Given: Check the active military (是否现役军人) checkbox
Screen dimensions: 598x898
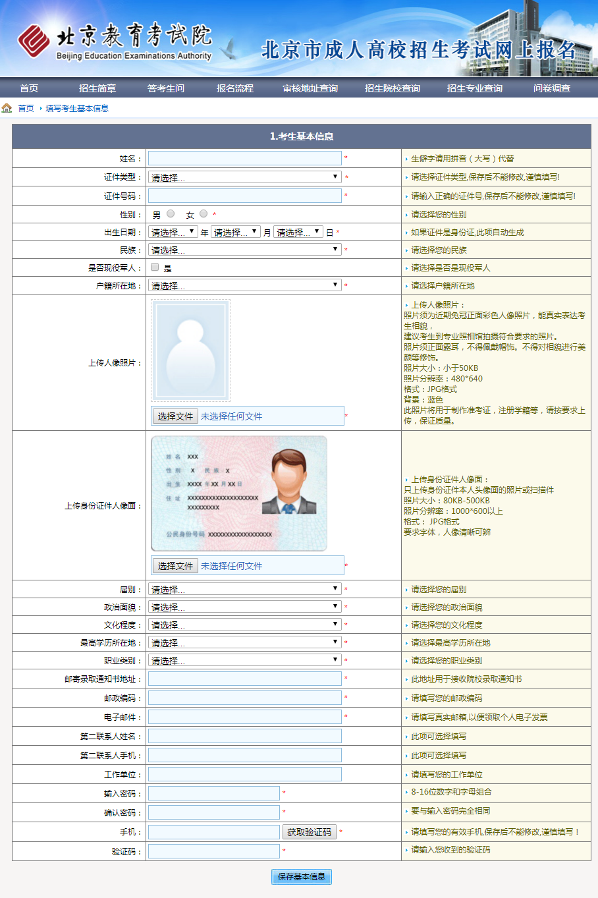Looking at the screenshot, I should pos(155,267).
